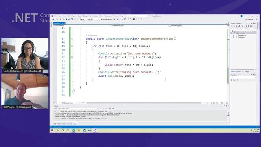Switch to the Solution Explorer bottom tab
261x147 pixels.
(236, 72)
